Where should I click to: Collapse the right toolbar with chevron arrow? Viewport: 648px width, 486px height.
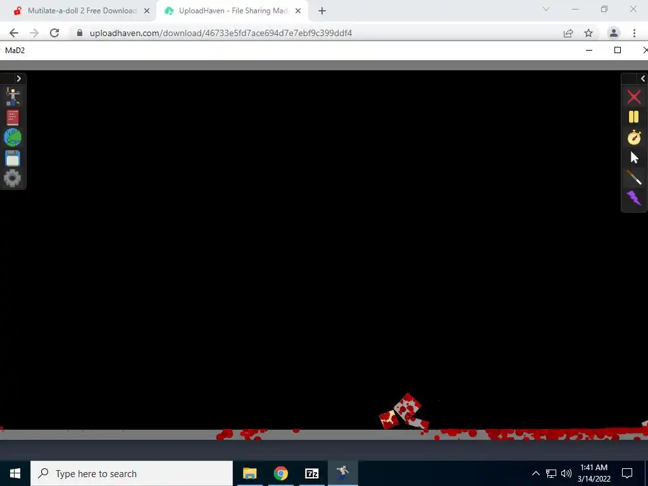pos(643,78)
